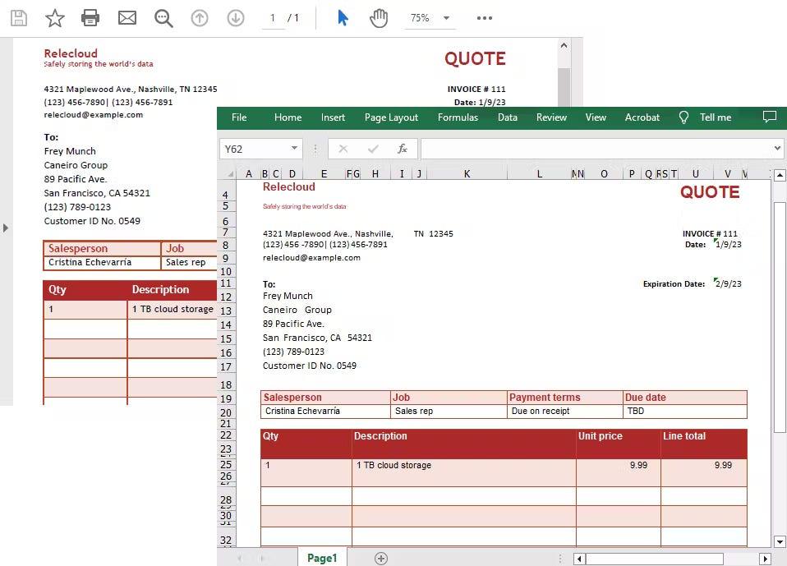Zoom out using the magnifier icon
787x566 pixels.
pyautogui.click(x=163, y=17)
